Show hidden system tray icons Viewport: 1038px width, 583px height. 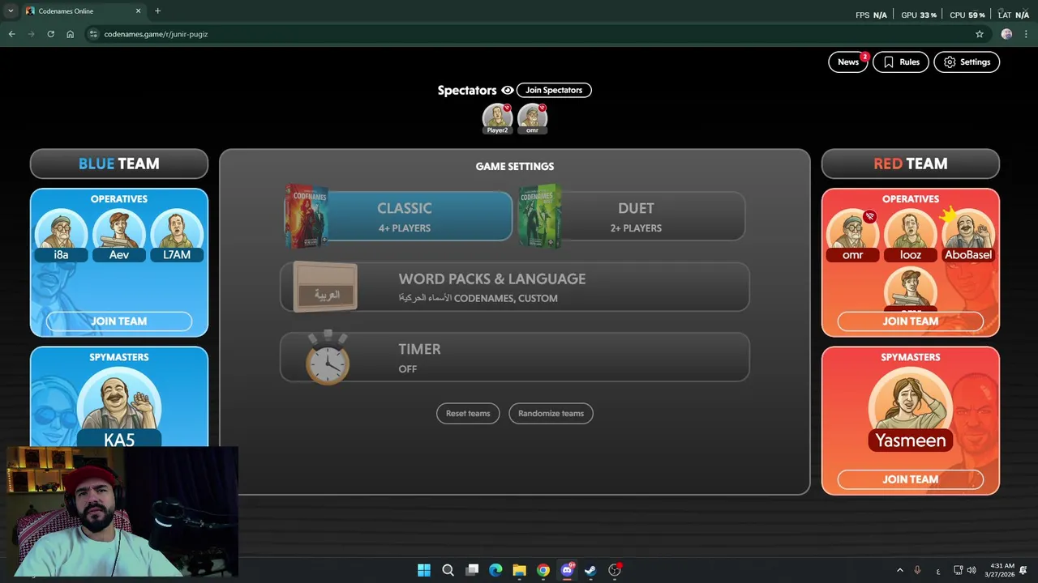click(899, 570)
